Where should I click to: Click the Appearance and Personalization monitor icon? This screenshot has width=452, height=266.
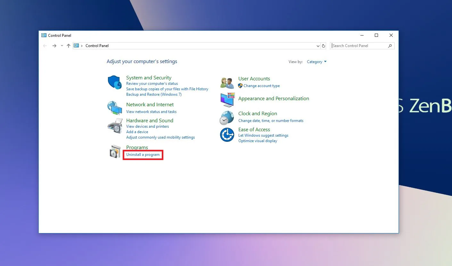pos(227,100)
